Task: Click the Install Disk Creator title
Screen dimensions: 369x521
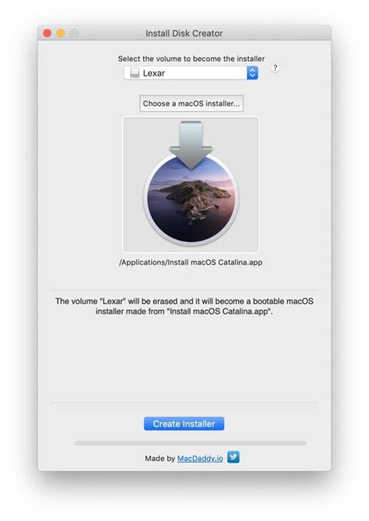Action: click(x=184, y=33)
